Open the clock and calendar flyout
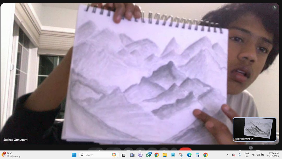 click(x=273, y=155)
